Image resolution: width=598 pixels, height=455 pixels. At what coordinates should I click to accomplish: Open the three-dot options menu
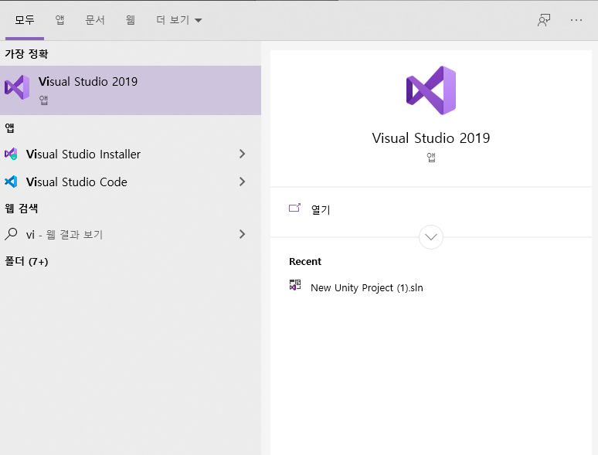point(576,20)
